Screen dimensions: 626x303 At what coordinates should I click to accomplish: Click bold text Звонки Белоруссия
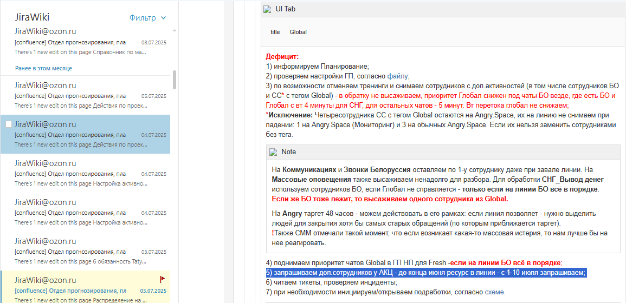coord(378,169)
